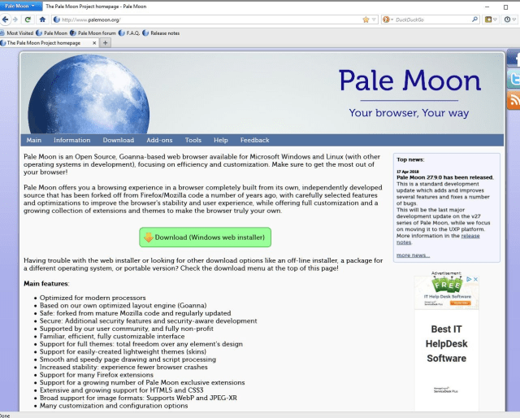
Task: Open the Pale Moon bookmark
Action: point(51,33)
